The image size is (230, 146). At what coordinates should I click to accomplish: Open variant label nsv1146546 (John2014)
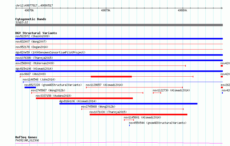point(39,79)
